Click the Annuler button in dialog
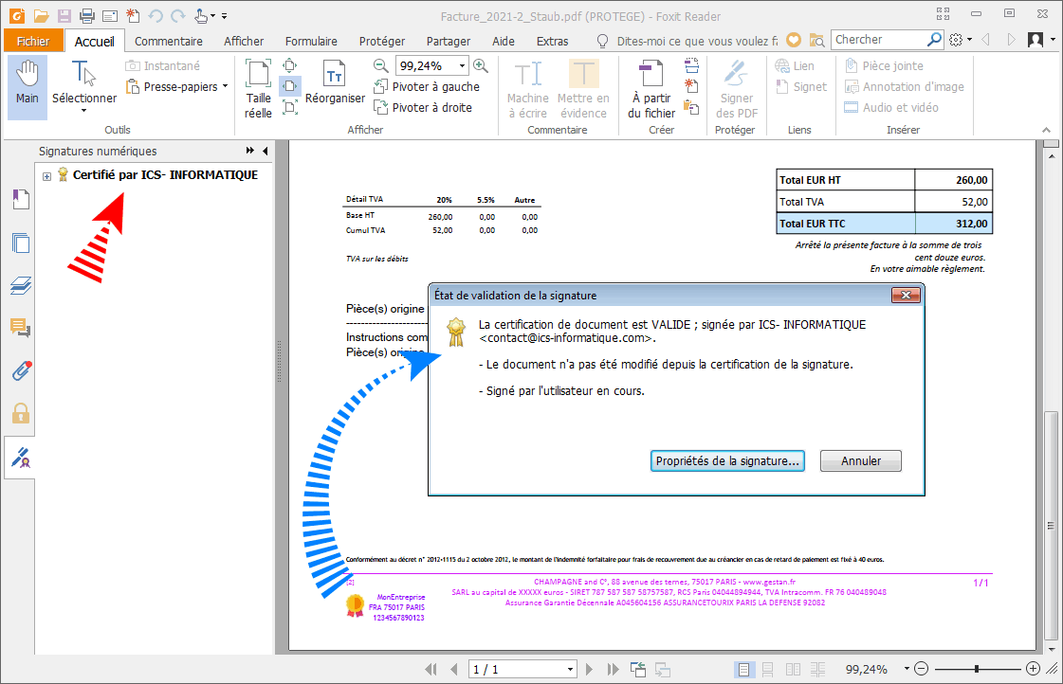 point(859,461)
